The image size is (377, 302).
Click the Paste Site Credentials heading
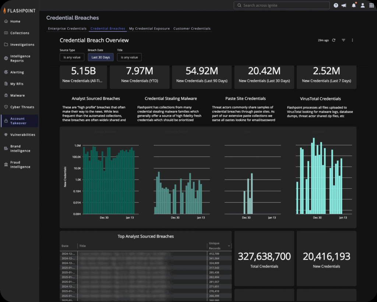click(246, 99)
